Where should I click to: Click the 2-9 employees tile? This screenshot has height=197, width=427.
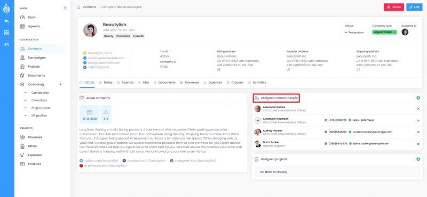click(x=106, y=114)
